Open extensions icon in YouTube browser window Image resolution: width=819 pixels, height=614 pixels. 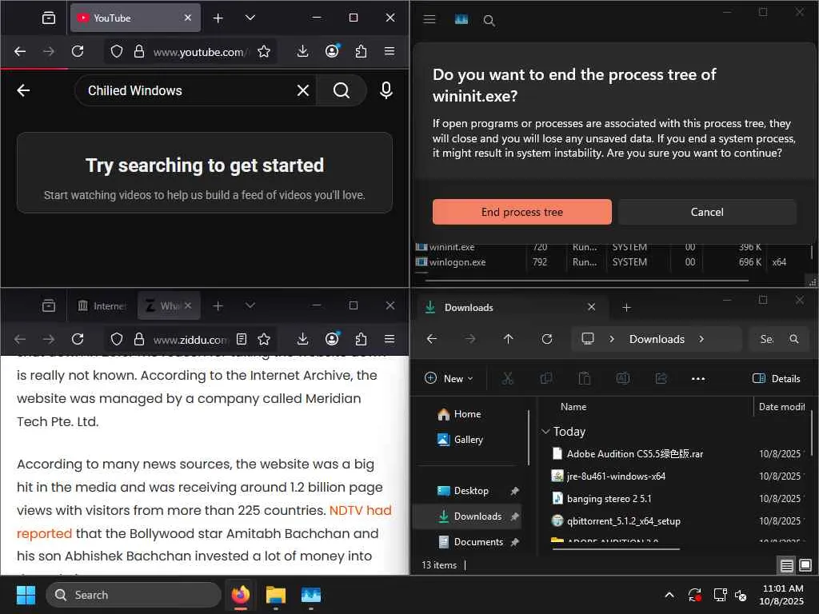(361, 51)
